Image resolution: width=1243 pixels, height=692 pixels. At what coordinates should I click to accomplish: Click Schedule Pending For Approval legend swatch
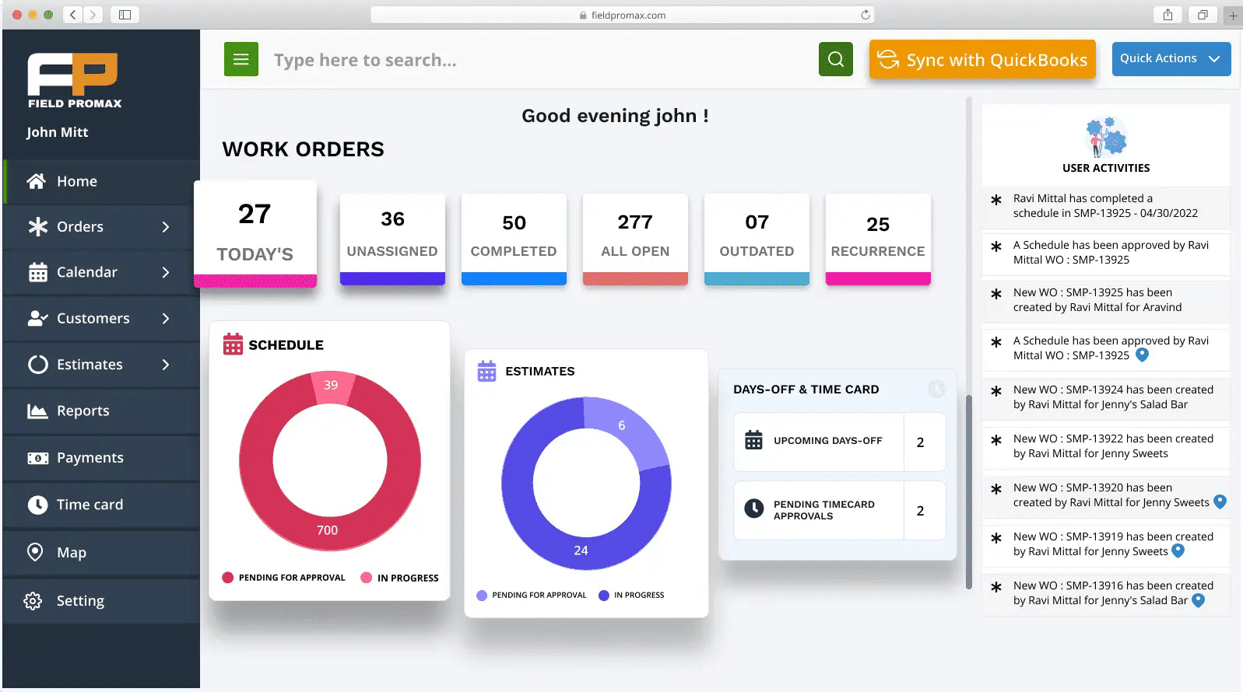point(228,577)
